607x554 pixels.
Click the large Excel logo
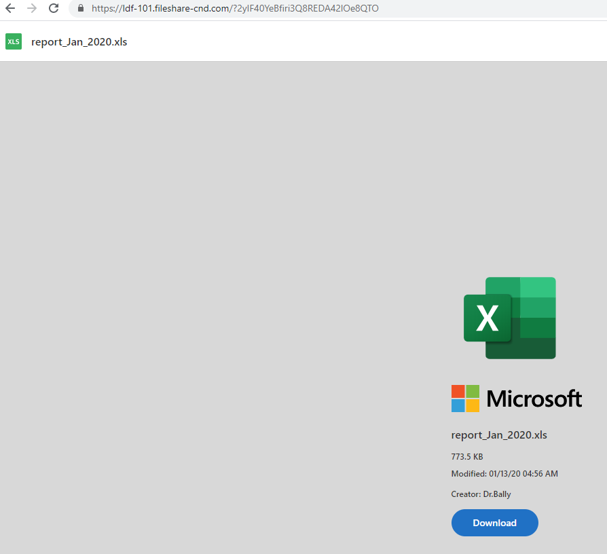(509, 318)
